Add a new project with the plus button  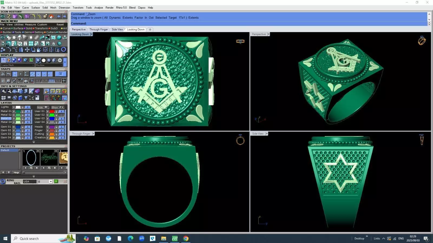click(x=3, y=172)
